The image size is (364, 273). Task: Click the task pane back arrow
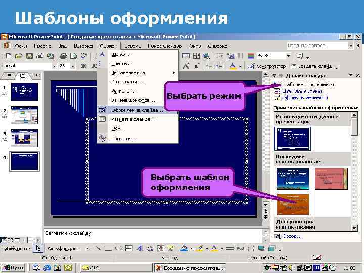tap(274, 75)
